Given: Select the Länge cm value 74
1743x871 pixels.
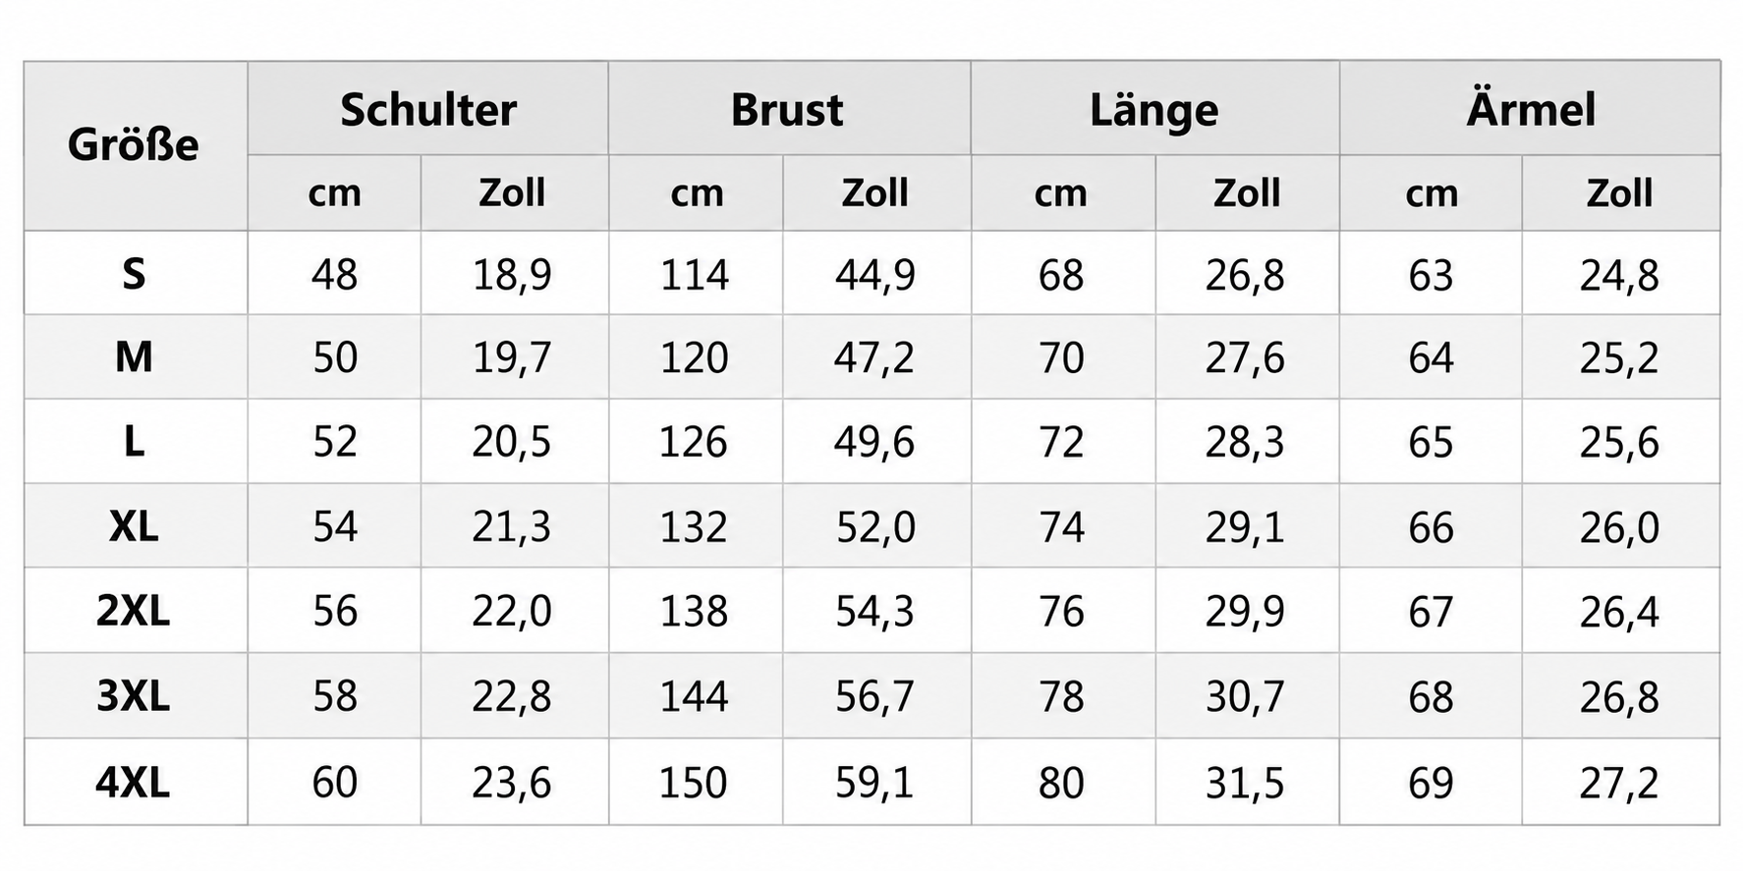Looking at the screenshot, I should pos(1062,527).
